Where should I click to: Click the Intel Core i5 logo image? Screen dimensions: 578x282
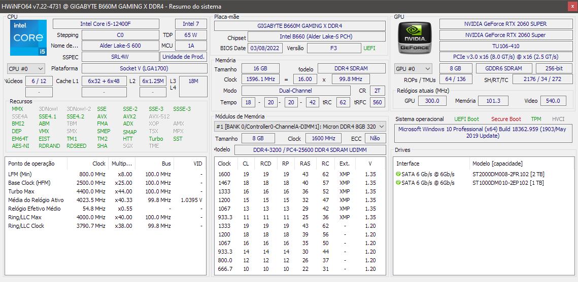pyautogui.click(x=27, y=38)
